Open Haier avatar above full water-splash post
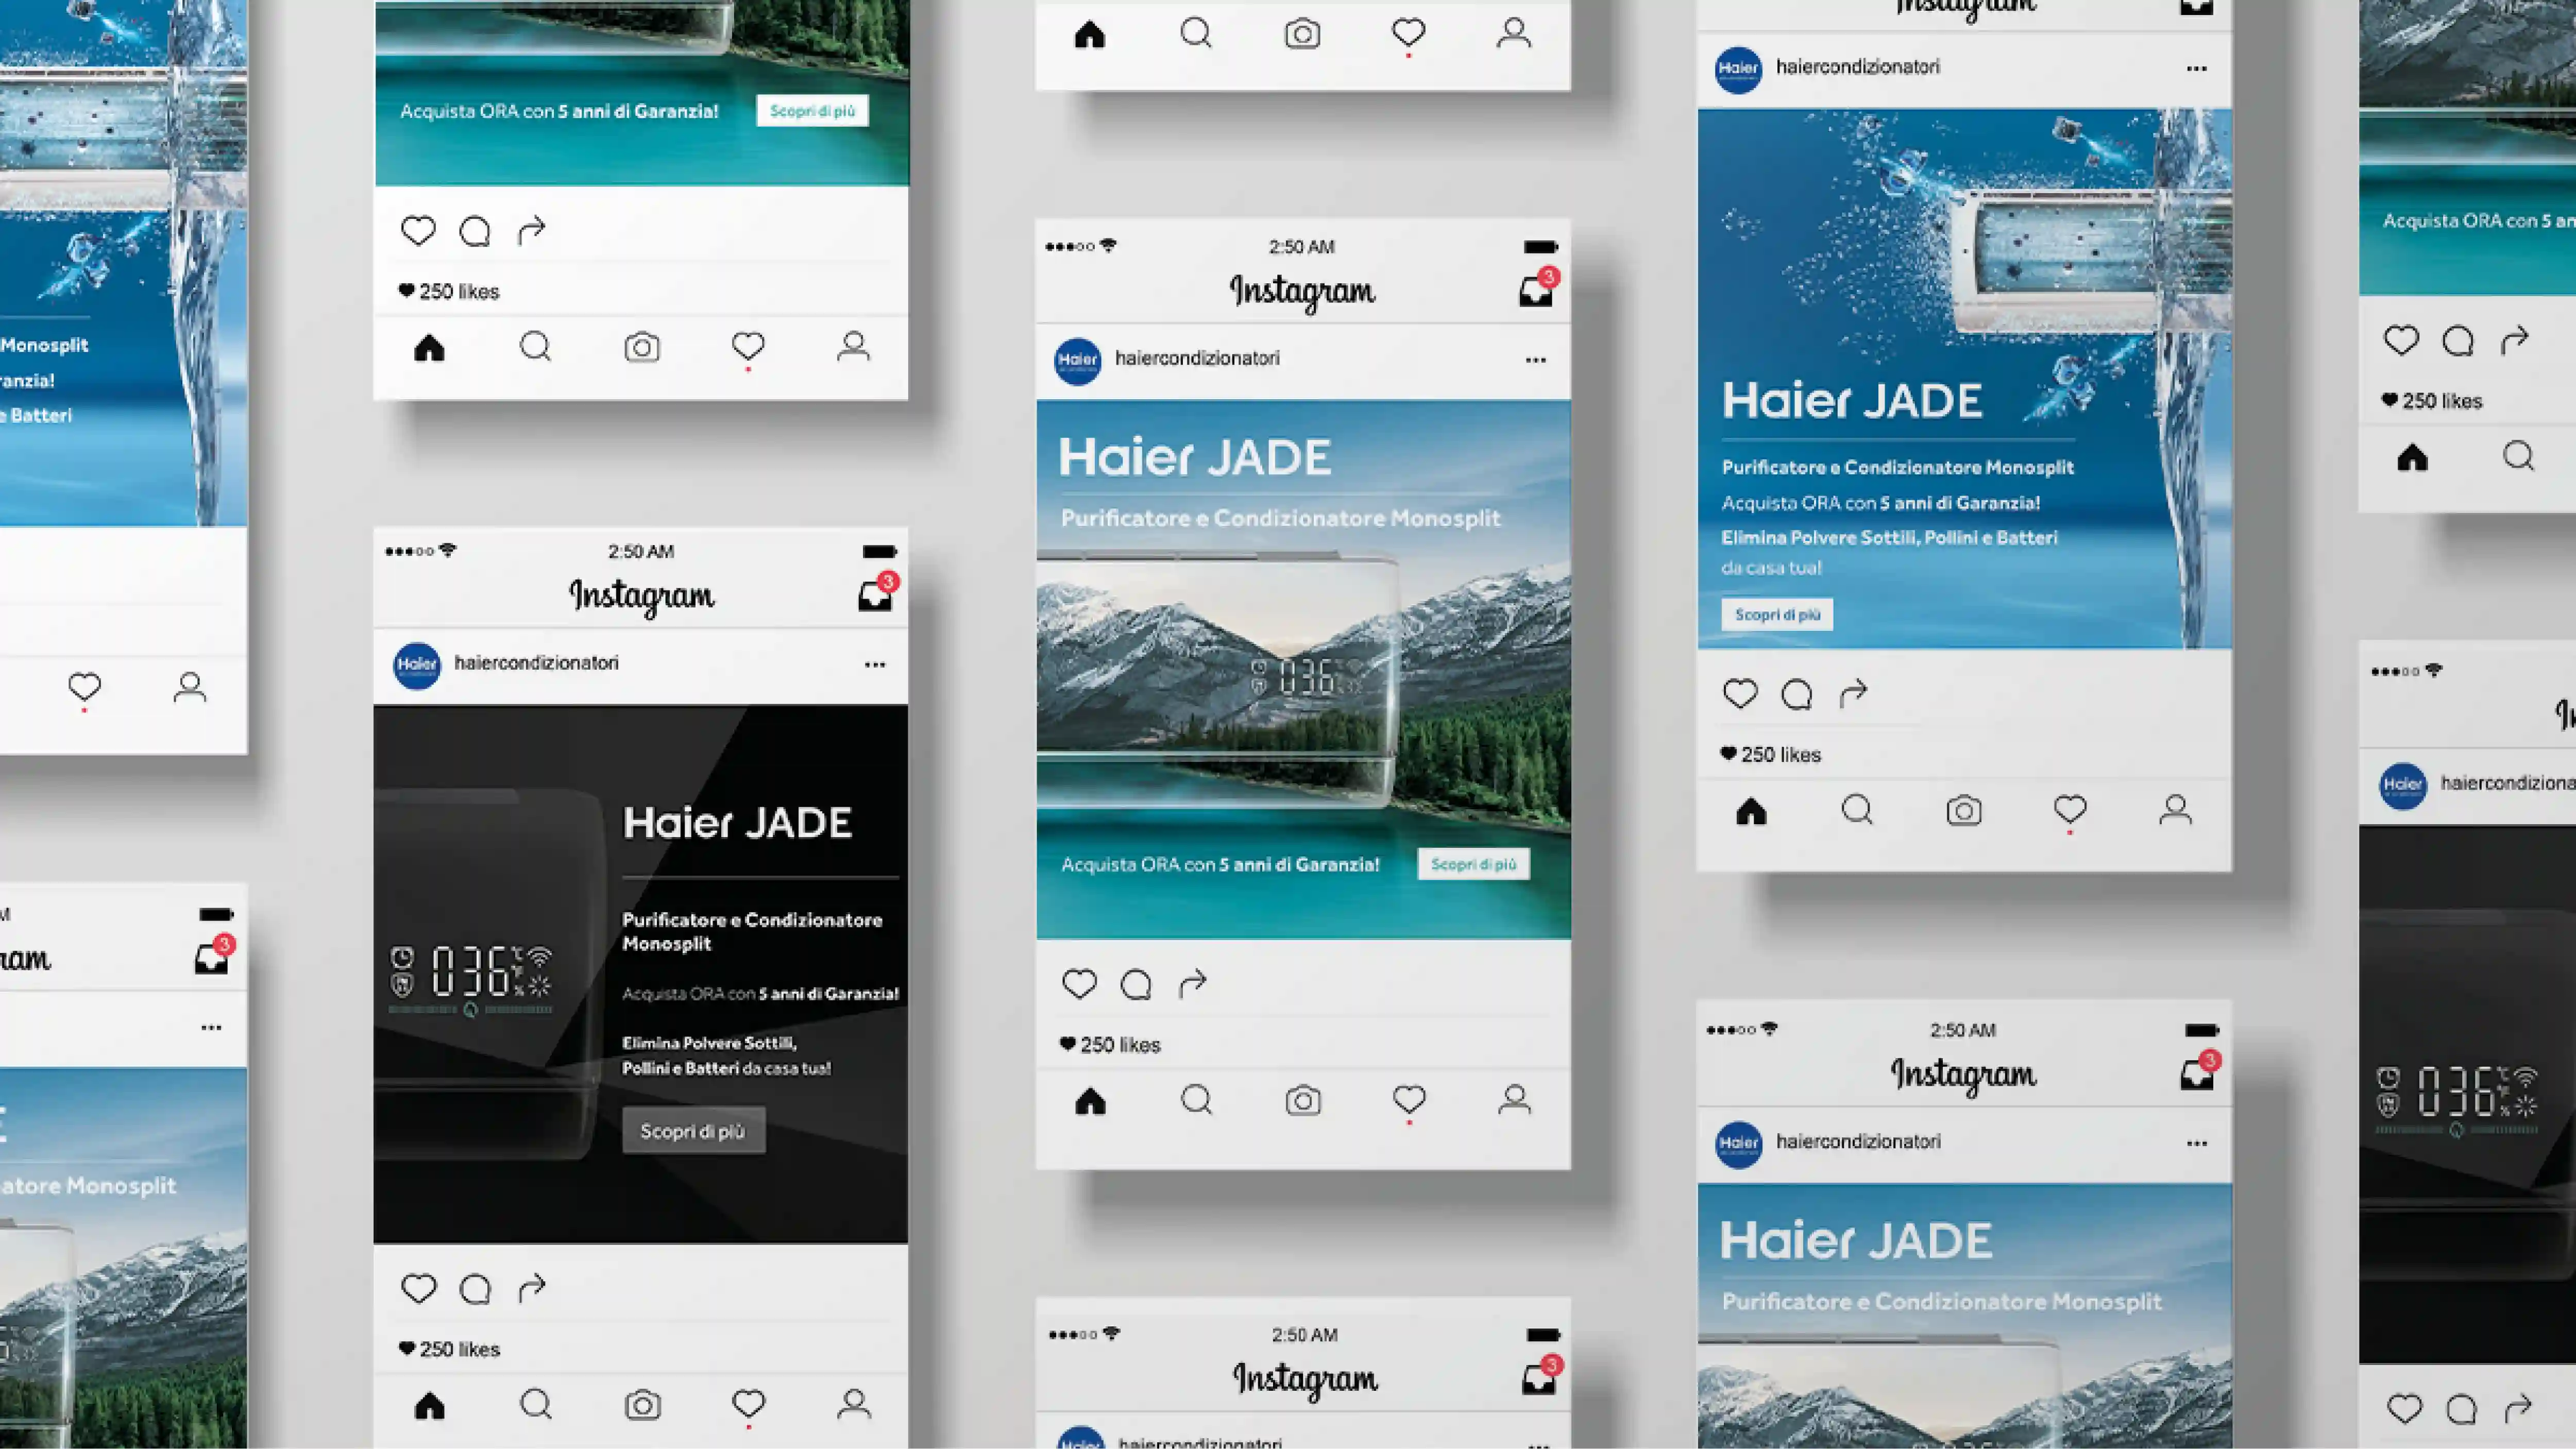 [x=1739, y=70]
